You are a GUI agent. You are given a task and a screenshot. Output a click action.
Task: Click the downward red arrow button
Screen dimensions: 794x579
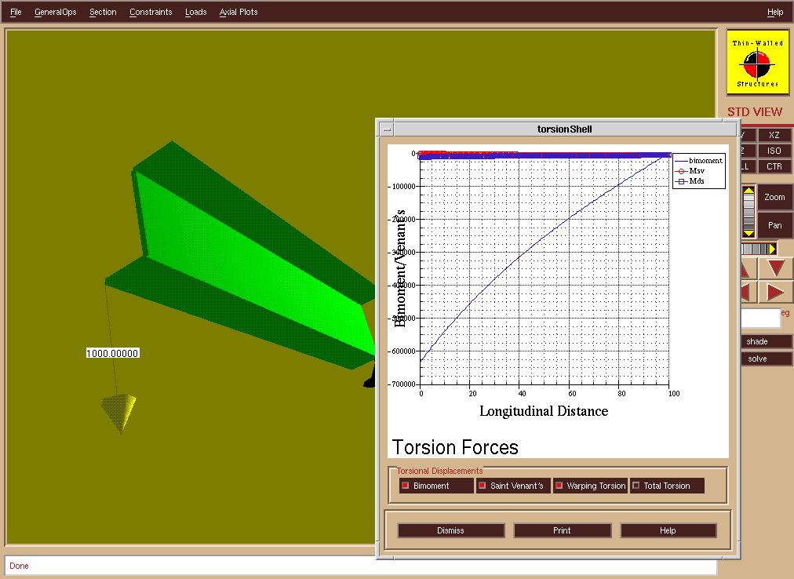pyautogui.click(x=775, y=268)
